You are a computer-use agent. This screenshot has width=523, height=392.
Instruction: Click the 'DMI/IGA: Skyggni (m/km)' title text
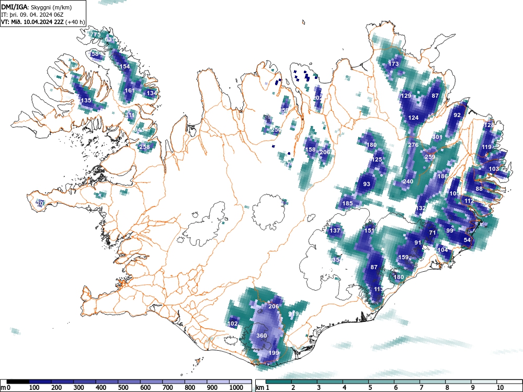[x=37, y=7]
